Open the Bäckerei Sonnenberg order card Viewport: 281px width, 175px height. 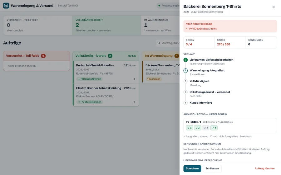[161, 72]
